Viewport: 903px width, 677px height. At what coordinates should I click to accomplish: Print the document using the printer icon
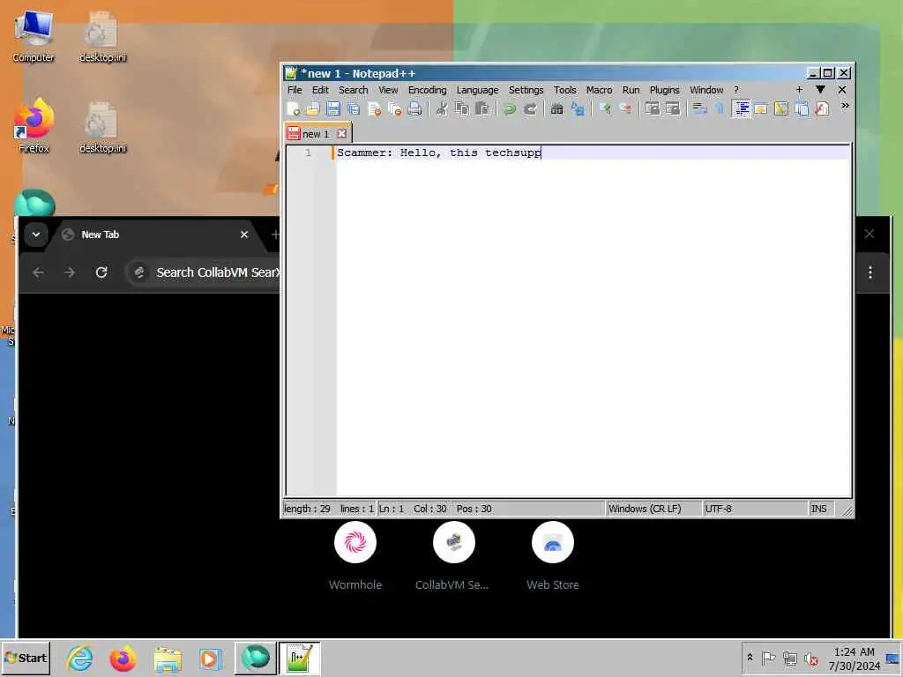[x=414, y=108]
